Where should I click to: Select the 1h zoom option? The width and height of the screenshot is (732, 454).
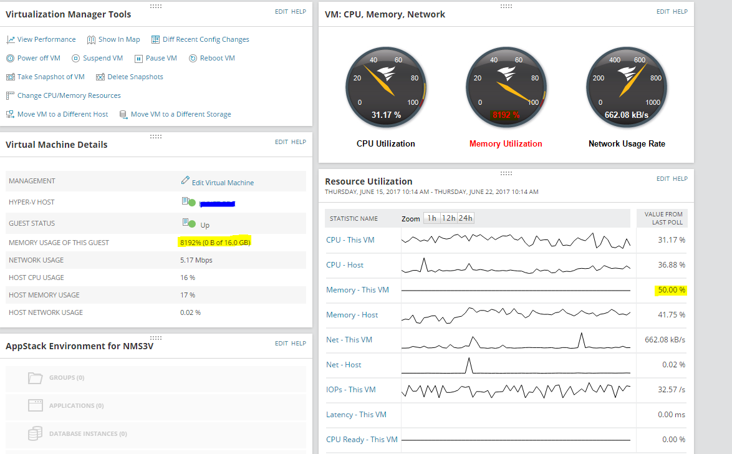(x=432, y=218)
